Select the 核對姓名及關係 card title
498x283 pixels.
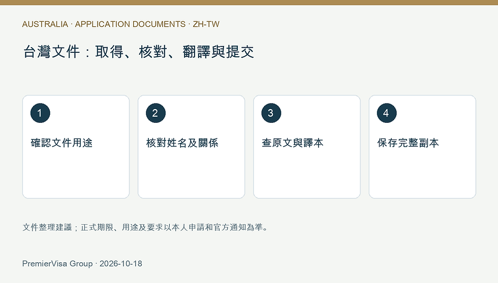tap(182, 143)
